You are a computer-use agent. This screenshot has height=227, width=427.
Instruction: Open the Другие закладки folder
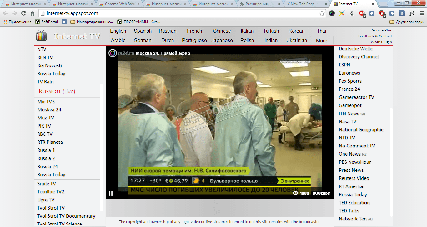[x=407, y=22]
